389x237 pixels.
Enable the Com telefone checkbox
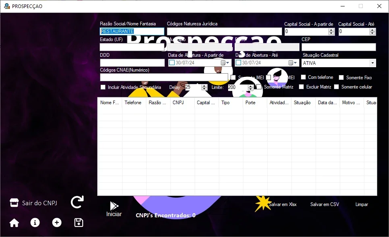point(303,77)
